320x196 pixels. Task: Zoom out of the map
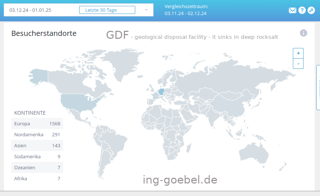[298, 63]
